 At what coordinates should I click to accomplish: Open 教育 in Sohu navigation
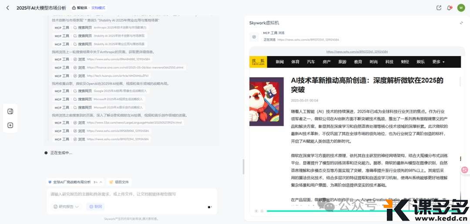[358, 62]
